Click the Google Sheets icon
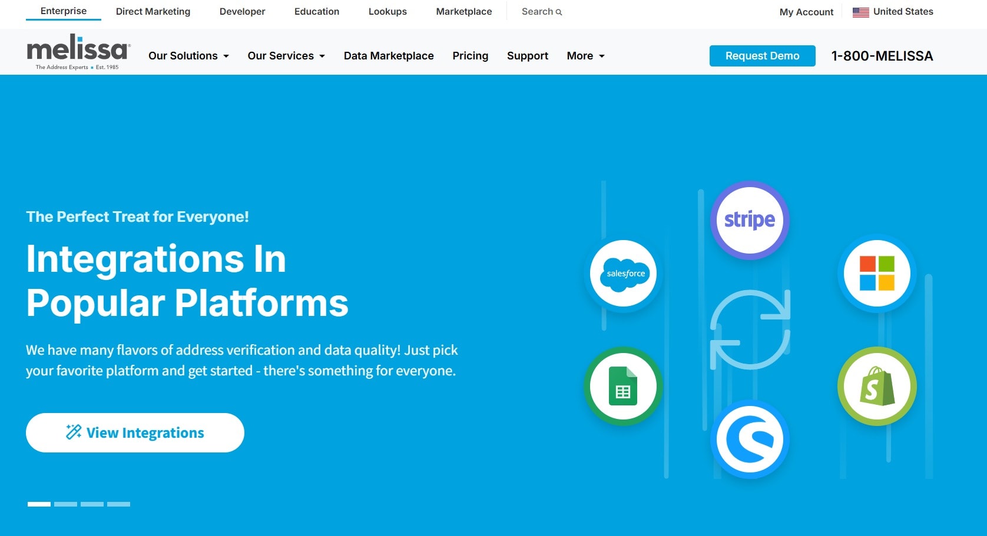Screen dimensions: 987x536 [623, 386]
